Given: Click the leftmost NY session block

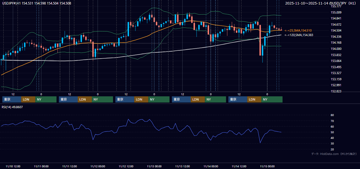Looking at the screenshot, I should pyautogui.click(x=46, y=99).
